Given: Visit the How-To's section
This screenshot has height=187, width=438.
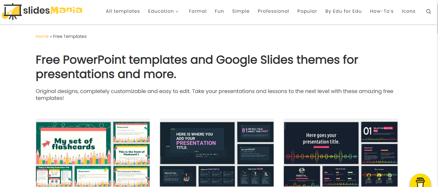Looking at the screenshot, I should click(382, 11).
